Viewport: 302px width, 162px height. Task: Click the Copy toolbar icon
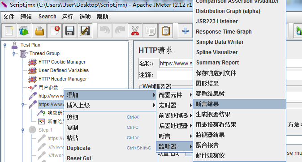click(x=151, y=31)
